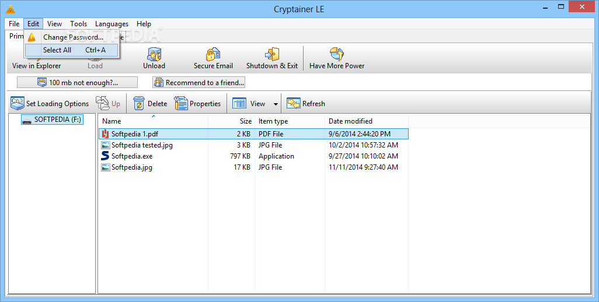Image resolution: width=599 pixels, height=302 pixels.
Task: Click the 100 mb not enough? button
Action: [x=77, y=82]
